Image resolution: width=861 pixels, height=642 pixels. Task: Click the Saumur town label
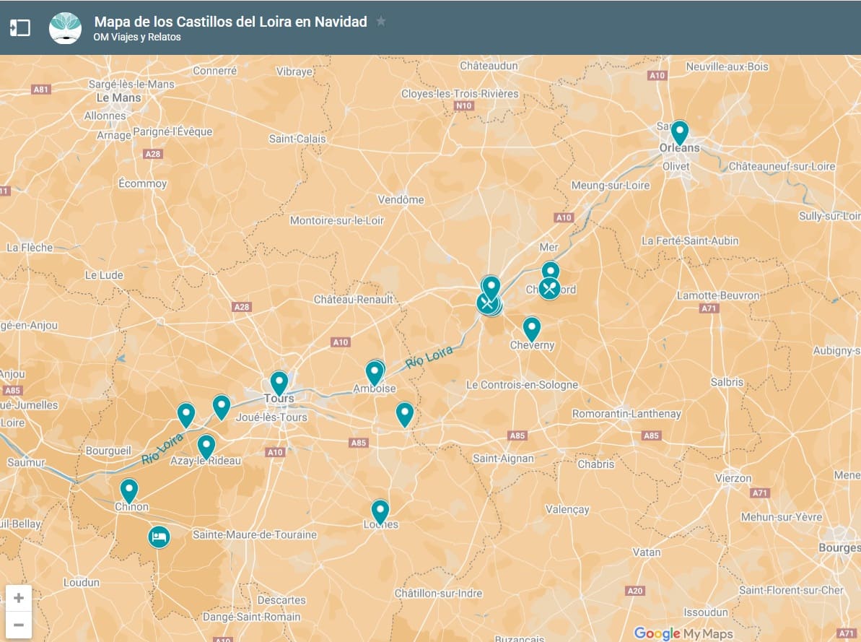(x=26, y=462)
